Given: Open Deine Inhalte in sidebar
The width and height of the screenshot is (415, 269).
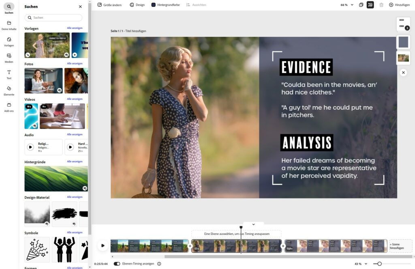Looking at the screenshot, I should coord(9,25).
